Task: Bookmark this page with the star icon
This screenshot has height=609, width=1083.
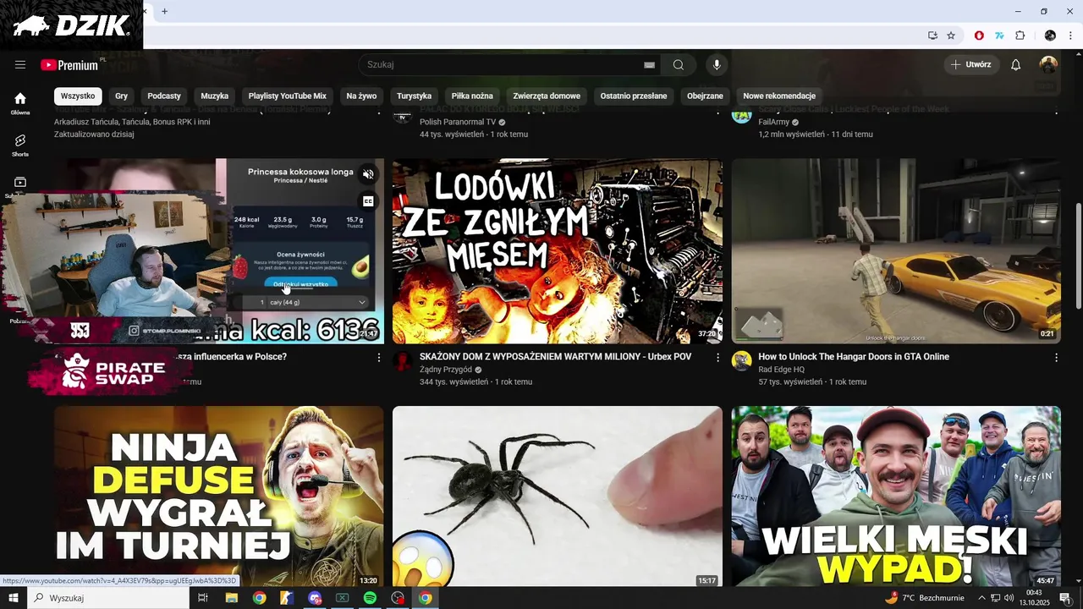Action: pyautogui.click(x=951, y=36)
